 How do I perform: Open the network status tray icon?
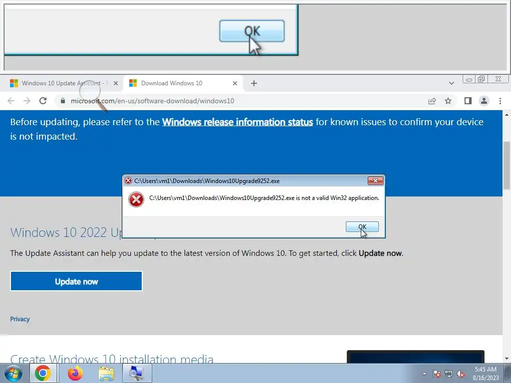tap(449, 374)
